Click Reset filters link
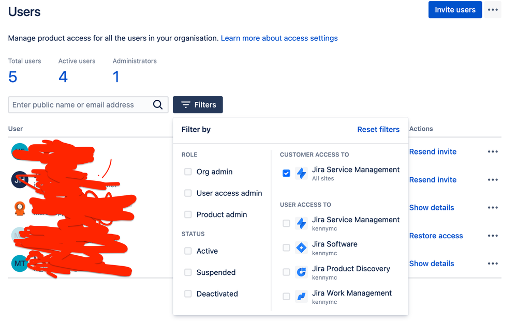Image resolution: width=517 pixels, height=324 pixels. pos(378,129)
